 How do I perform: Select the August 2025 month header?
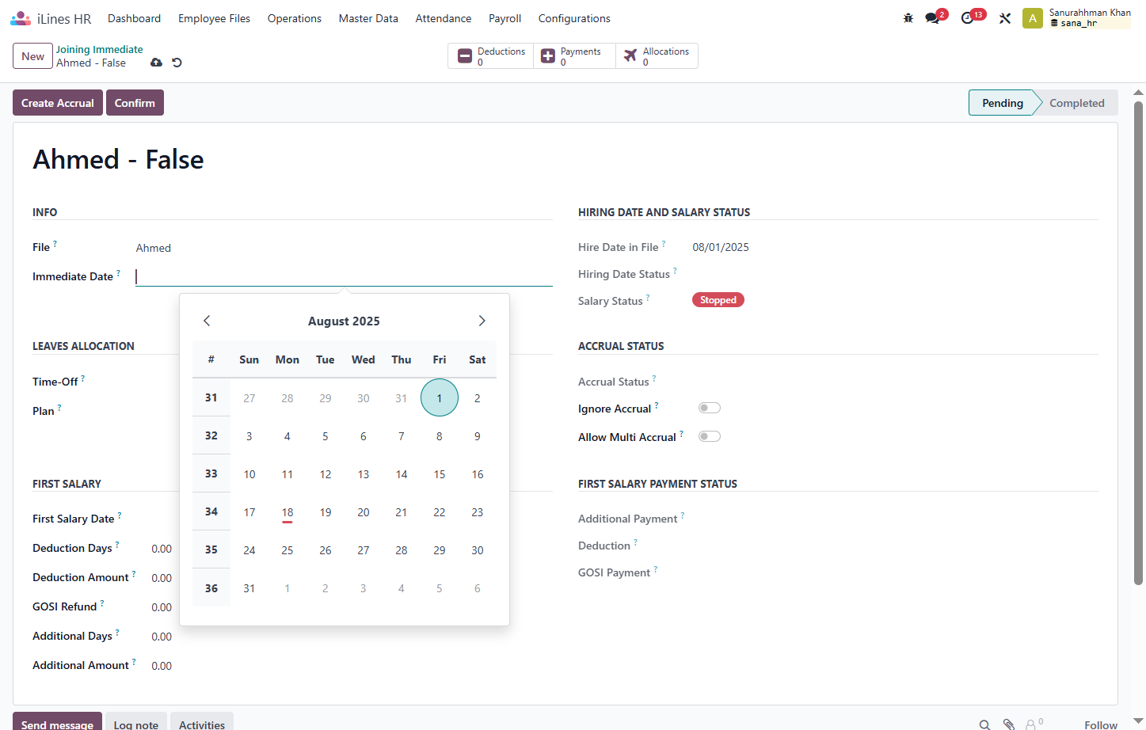(x=344, y=321)
